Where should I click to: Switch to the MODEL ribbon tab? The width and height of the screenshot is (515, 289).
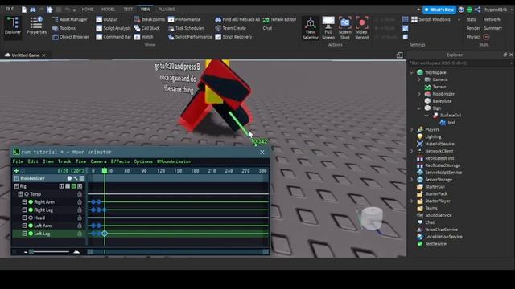[x=108, y=10]
